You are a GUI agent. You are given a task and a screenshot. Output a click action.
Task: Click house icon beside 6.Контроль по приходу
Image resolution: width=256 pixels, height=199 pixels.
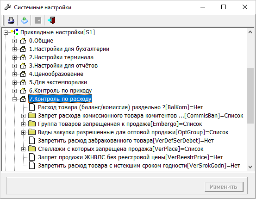pyautogui.click(x=23, y=90)
